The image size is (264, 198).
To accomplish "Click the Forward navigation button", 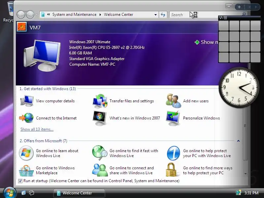I will [30, 15].
